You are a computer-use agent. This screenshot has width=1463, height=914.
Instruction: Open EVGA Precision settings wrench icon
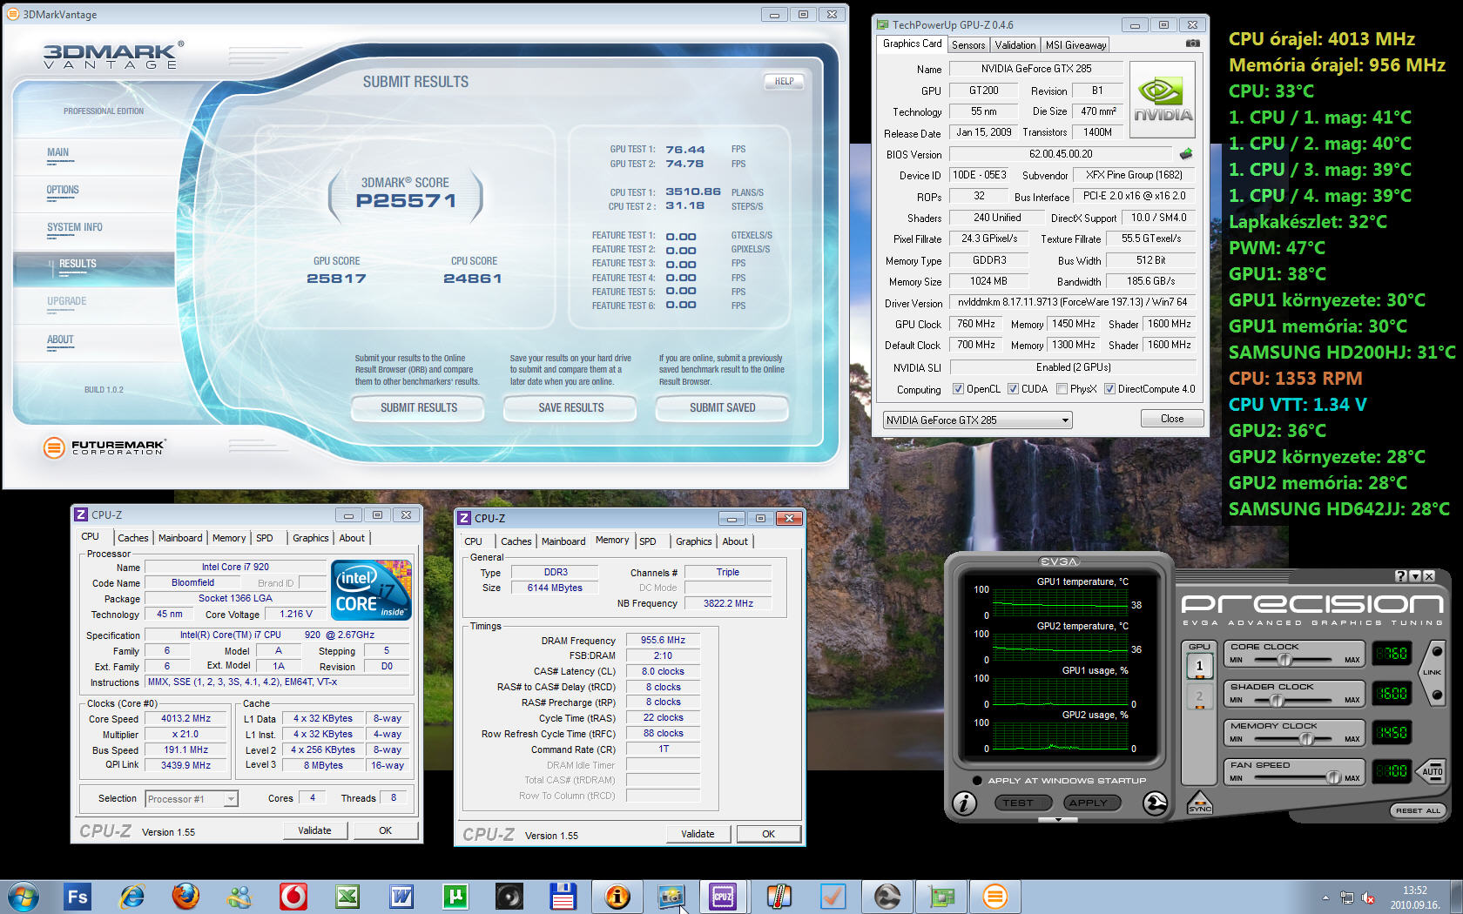tap(1155, 803)
